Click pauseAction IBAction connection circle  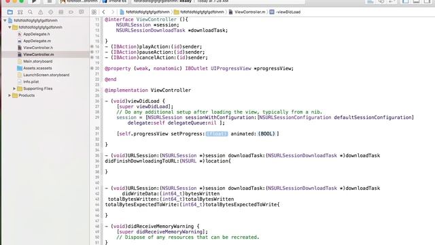click(x=92, y=52)
